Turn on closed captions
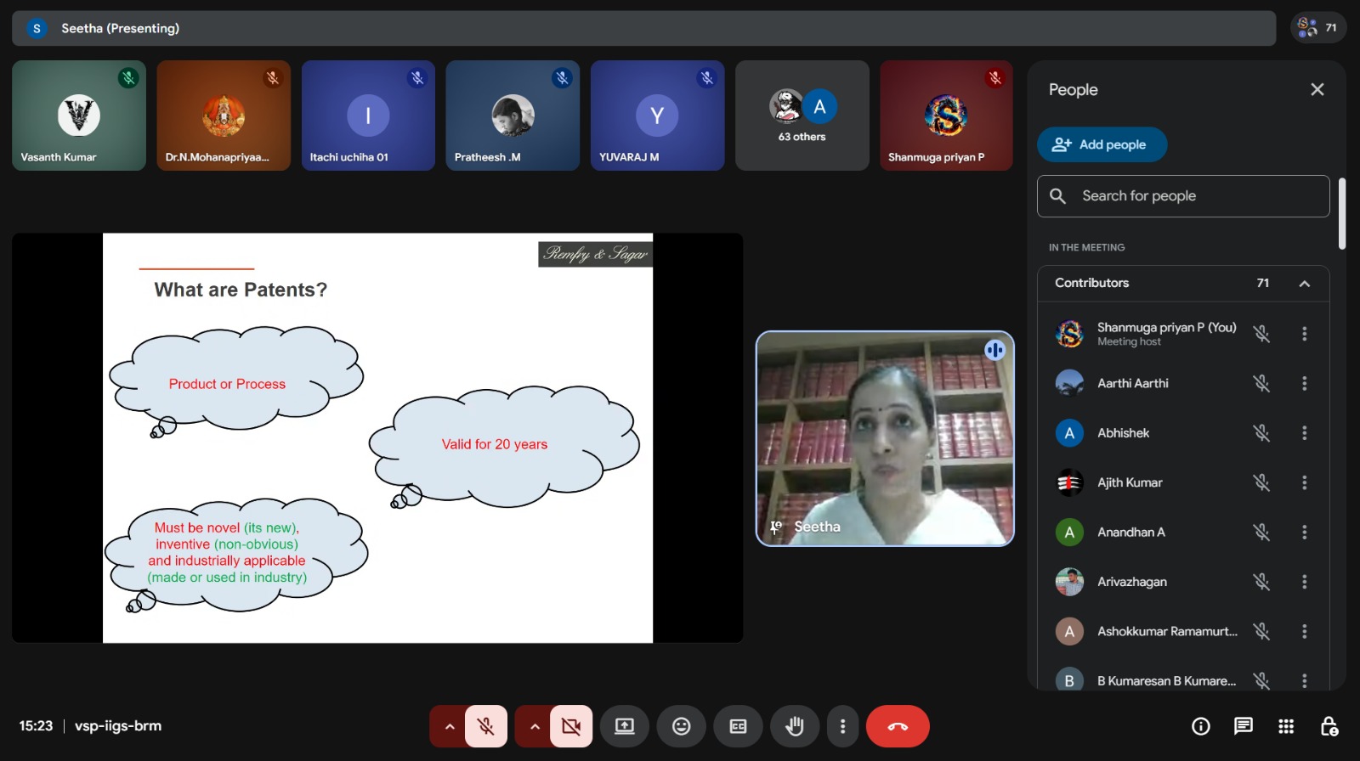Image resolution: width=1360 pixels, height=761 pixels. (x=738, y=726)
